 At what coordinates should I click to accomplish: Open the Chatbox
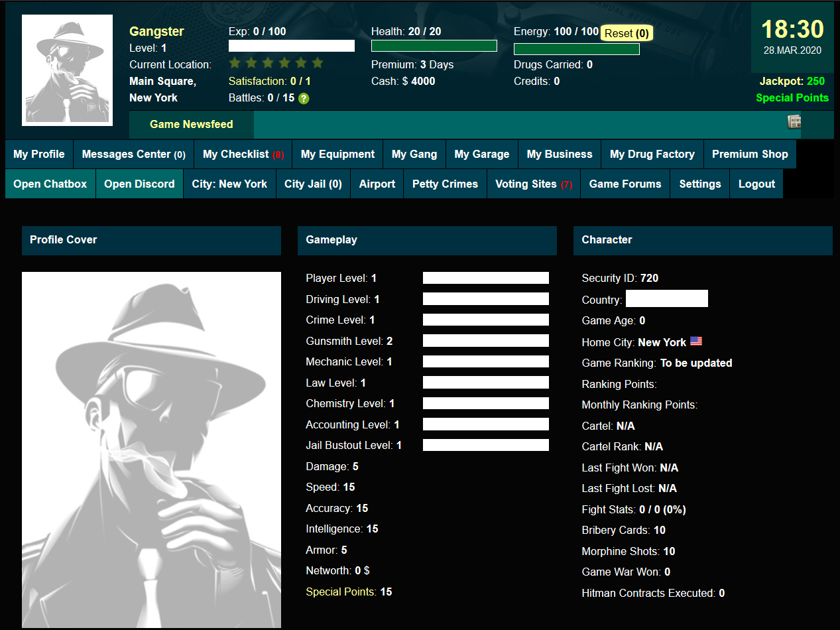click(x=50, y=184)
